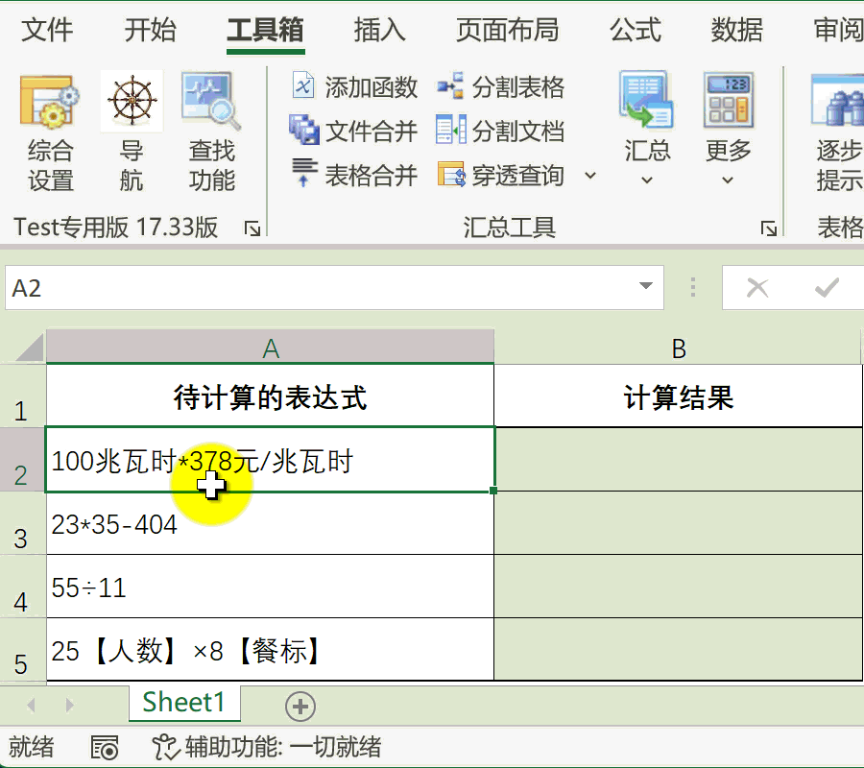Open the 更多 dropdown menu
The height and width of the screenshot is (768, 864).
tap(728, 180)
